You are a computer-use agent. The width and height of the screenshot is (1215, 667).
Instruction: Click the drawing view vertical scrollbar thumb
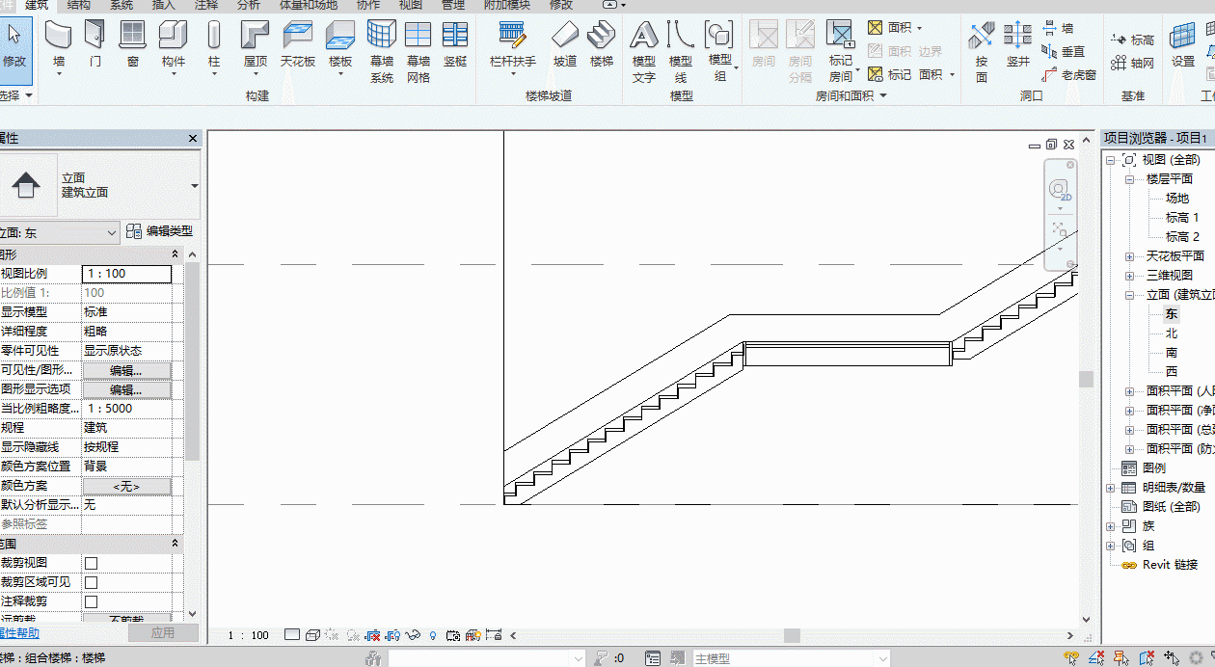click(1087, 379)
